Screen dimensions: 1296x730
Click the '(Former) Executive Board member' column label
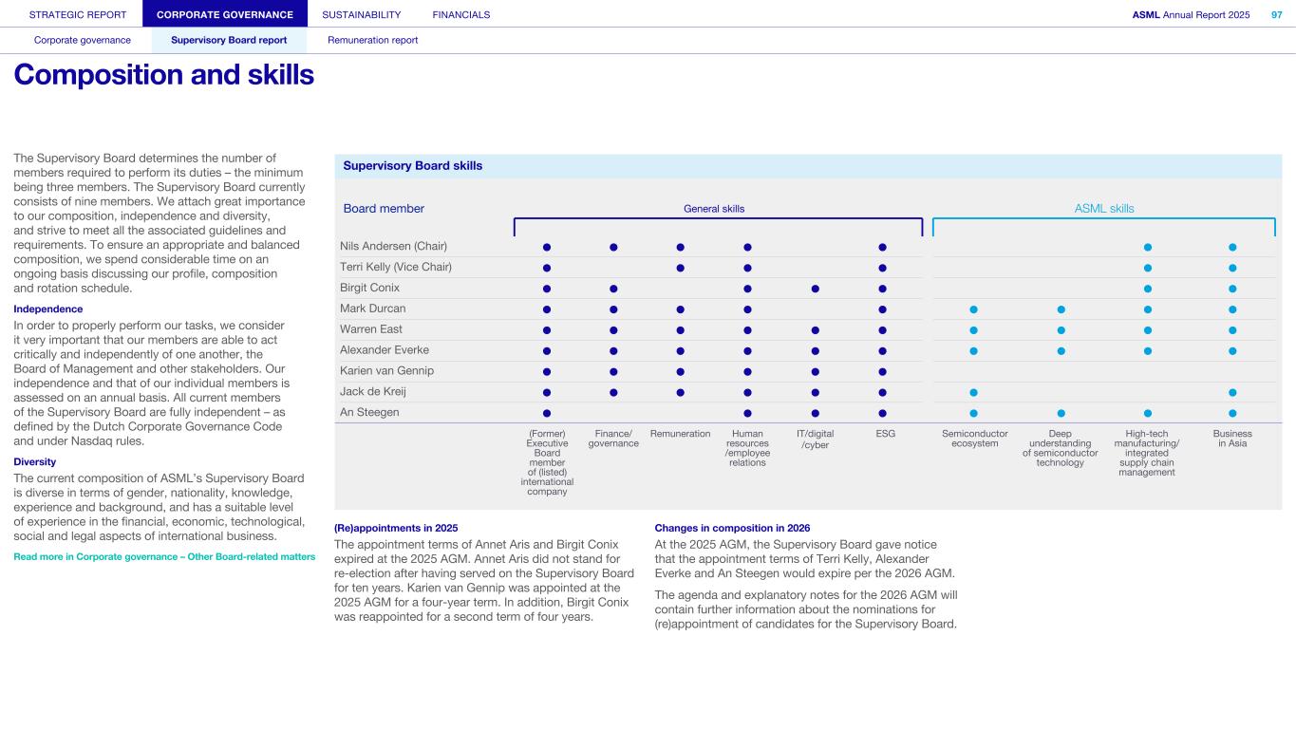pos(547,462)
